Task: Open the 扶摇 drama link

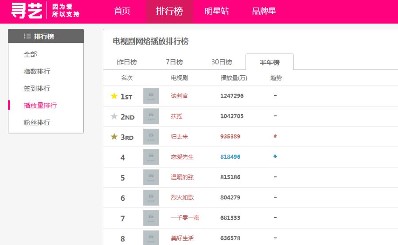Action: 177,116
